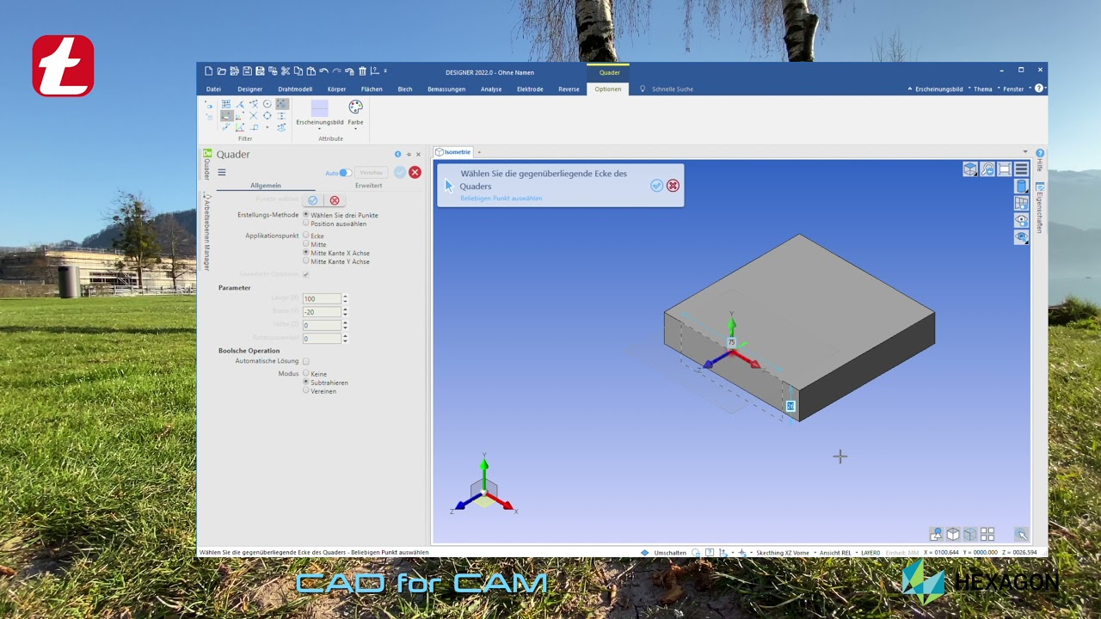Click the selection cursor icon in viewport corner
The height and width of the screenshot is (619, 1101).
[1021, 534]
